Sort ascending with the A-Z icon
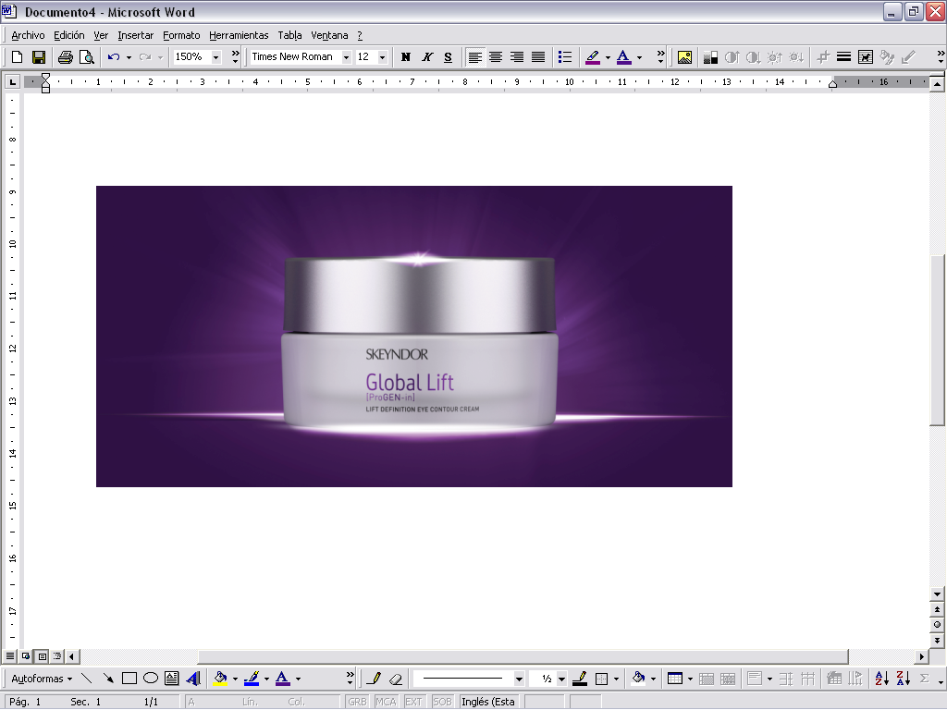The width and height of the screenshot is (947, 710). pyautogui.click(x=881, y=678)
